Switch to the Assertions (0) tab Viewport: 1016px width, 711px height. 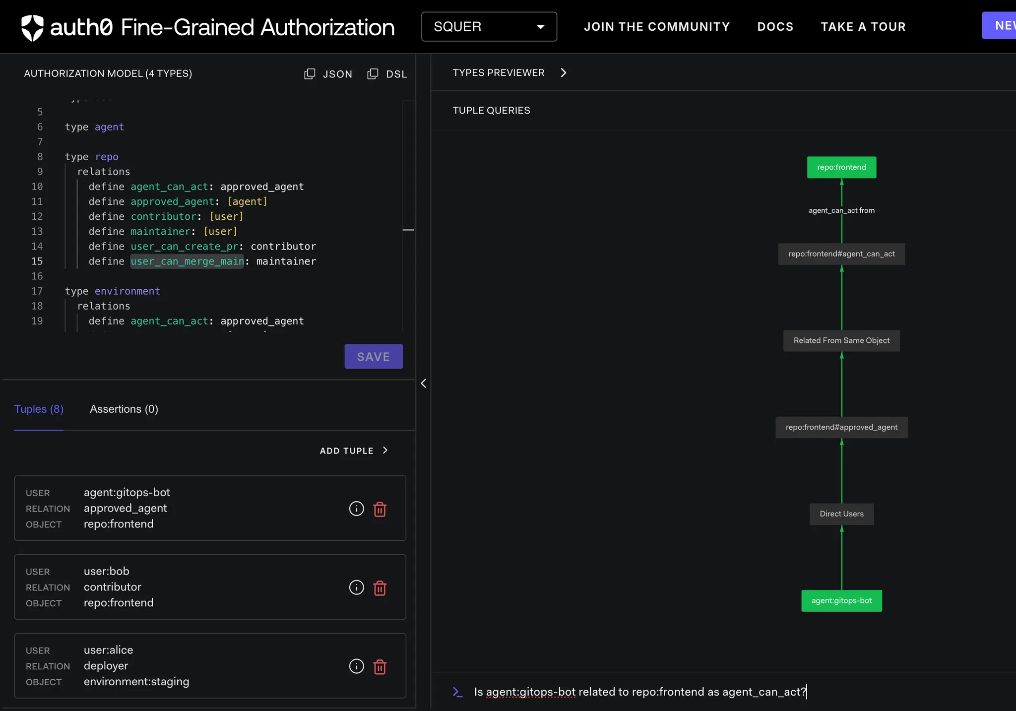pyautogui.click(x=124, y=409)
